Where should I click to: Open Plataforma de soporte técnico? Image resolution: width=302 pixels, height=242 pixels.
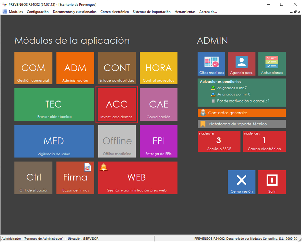point(241,124)
